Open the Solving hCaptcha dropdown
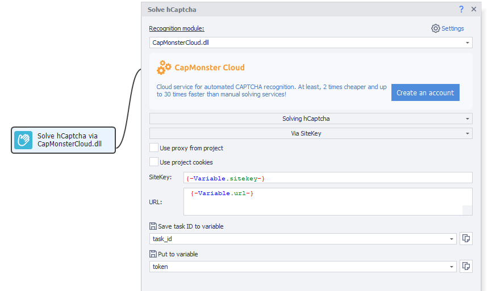This screenshot has width=488, height=291. (x=311, y=119)
